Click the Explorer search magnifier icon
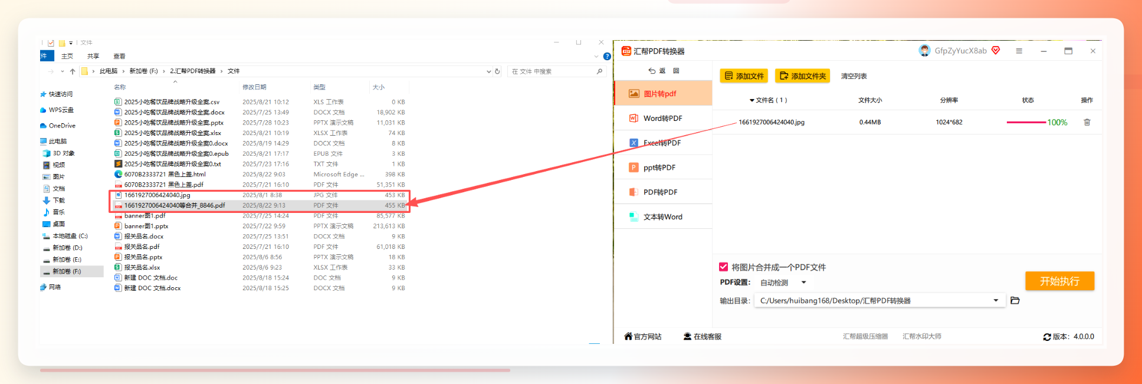The width and height of the screenshot is (1142, 384). 599,71
